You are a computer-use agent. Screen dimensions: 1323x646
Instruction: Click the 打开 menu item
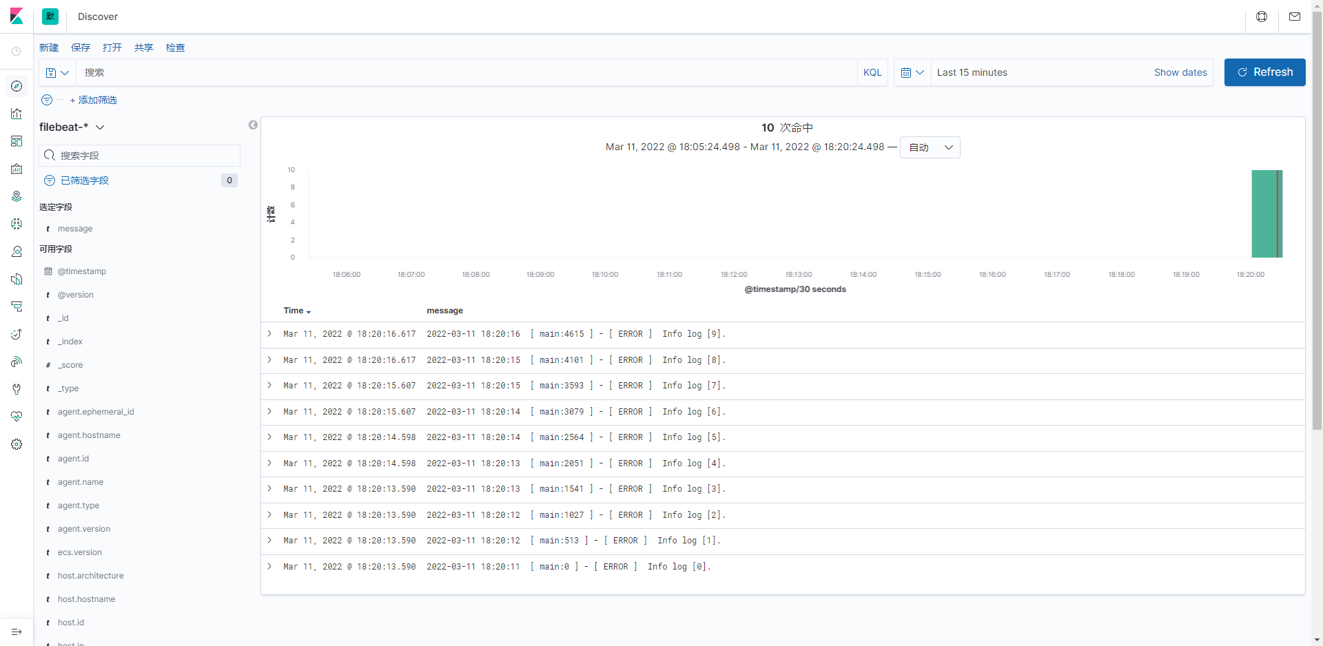112,48
